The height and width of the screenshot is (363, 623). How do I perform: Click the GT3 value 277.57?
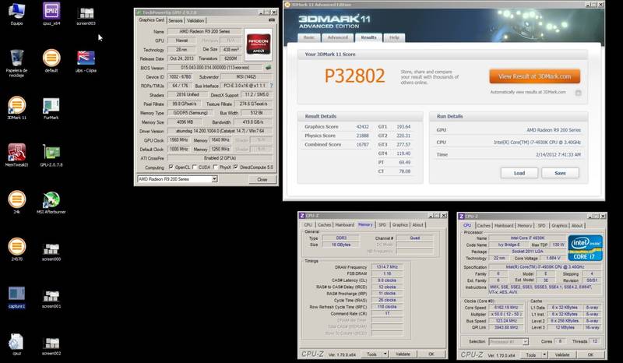[403, 145]
